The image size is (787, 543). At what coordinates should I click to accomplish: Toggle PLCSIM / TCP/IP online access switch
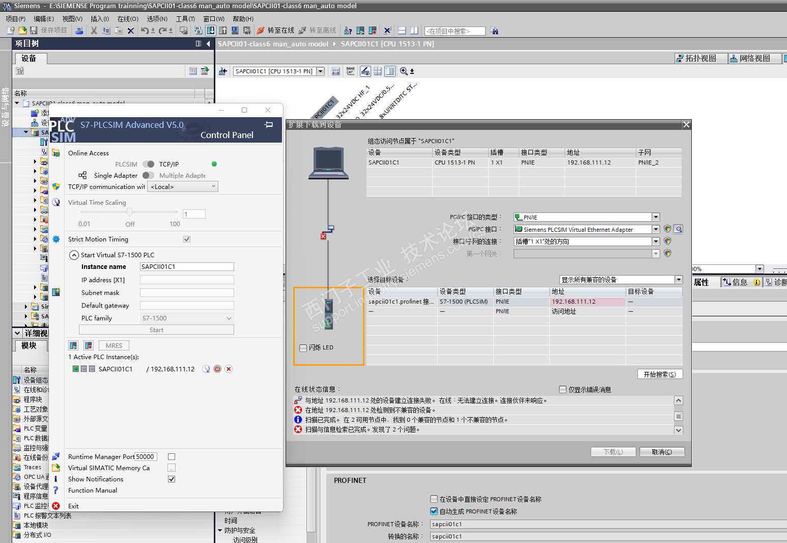149,164
